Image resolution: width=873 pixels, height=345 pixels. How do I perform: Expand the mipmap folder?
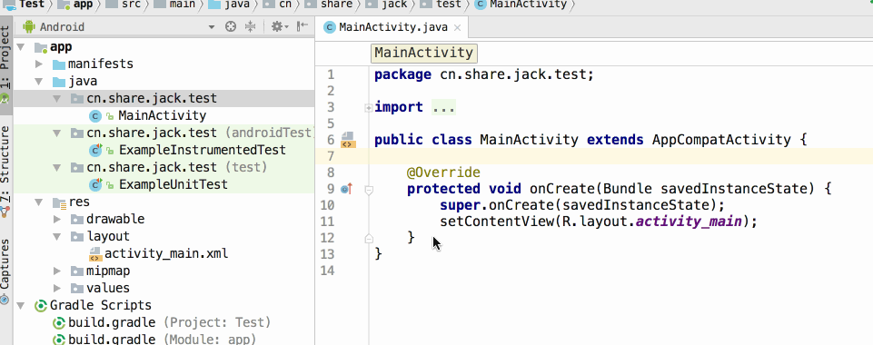tap(57, 271)
